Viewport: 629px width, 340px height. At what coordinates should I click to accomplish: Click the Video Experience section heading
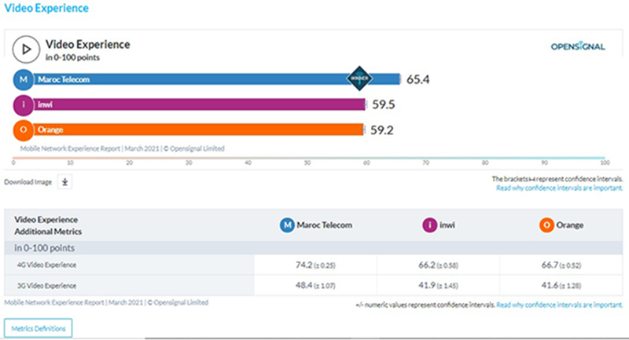[46, 9]
